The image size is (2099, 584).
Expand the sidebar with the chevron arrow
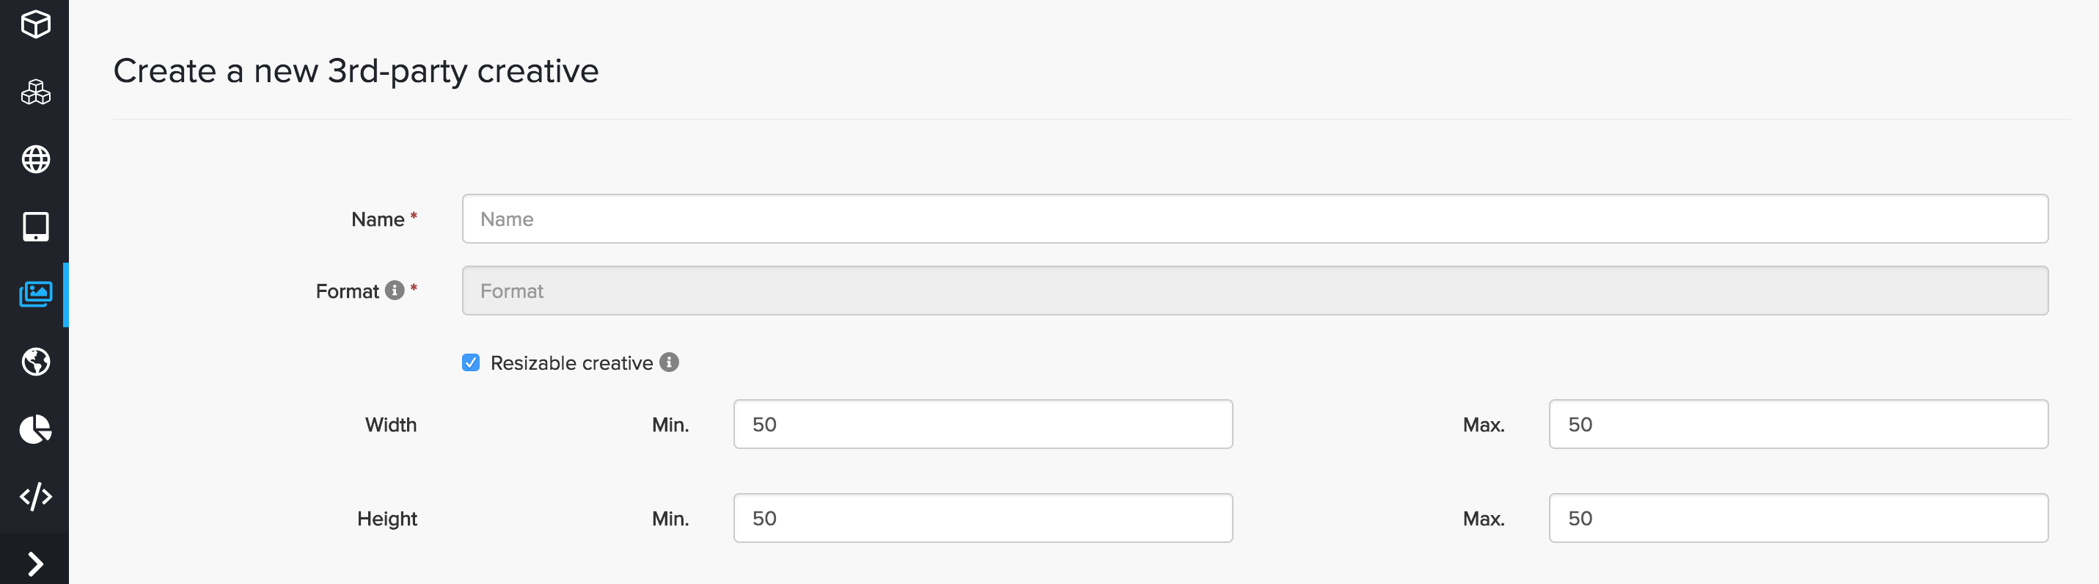point(35,563)
